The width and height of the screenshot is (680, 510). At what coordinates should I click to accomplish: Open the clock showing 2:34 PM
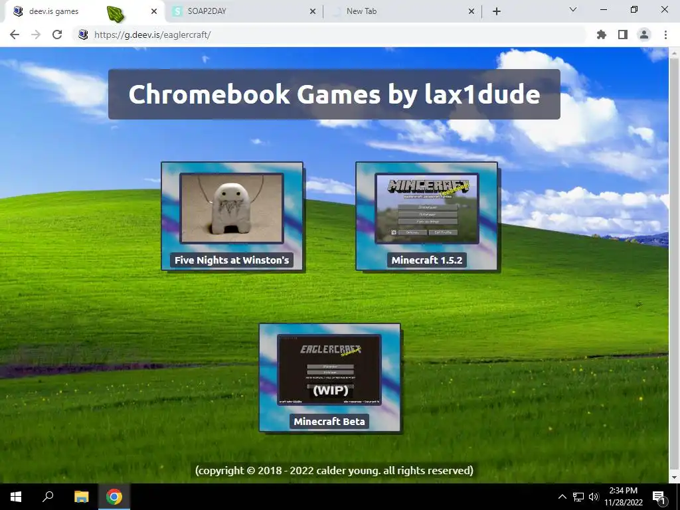(x=623, y=497)
